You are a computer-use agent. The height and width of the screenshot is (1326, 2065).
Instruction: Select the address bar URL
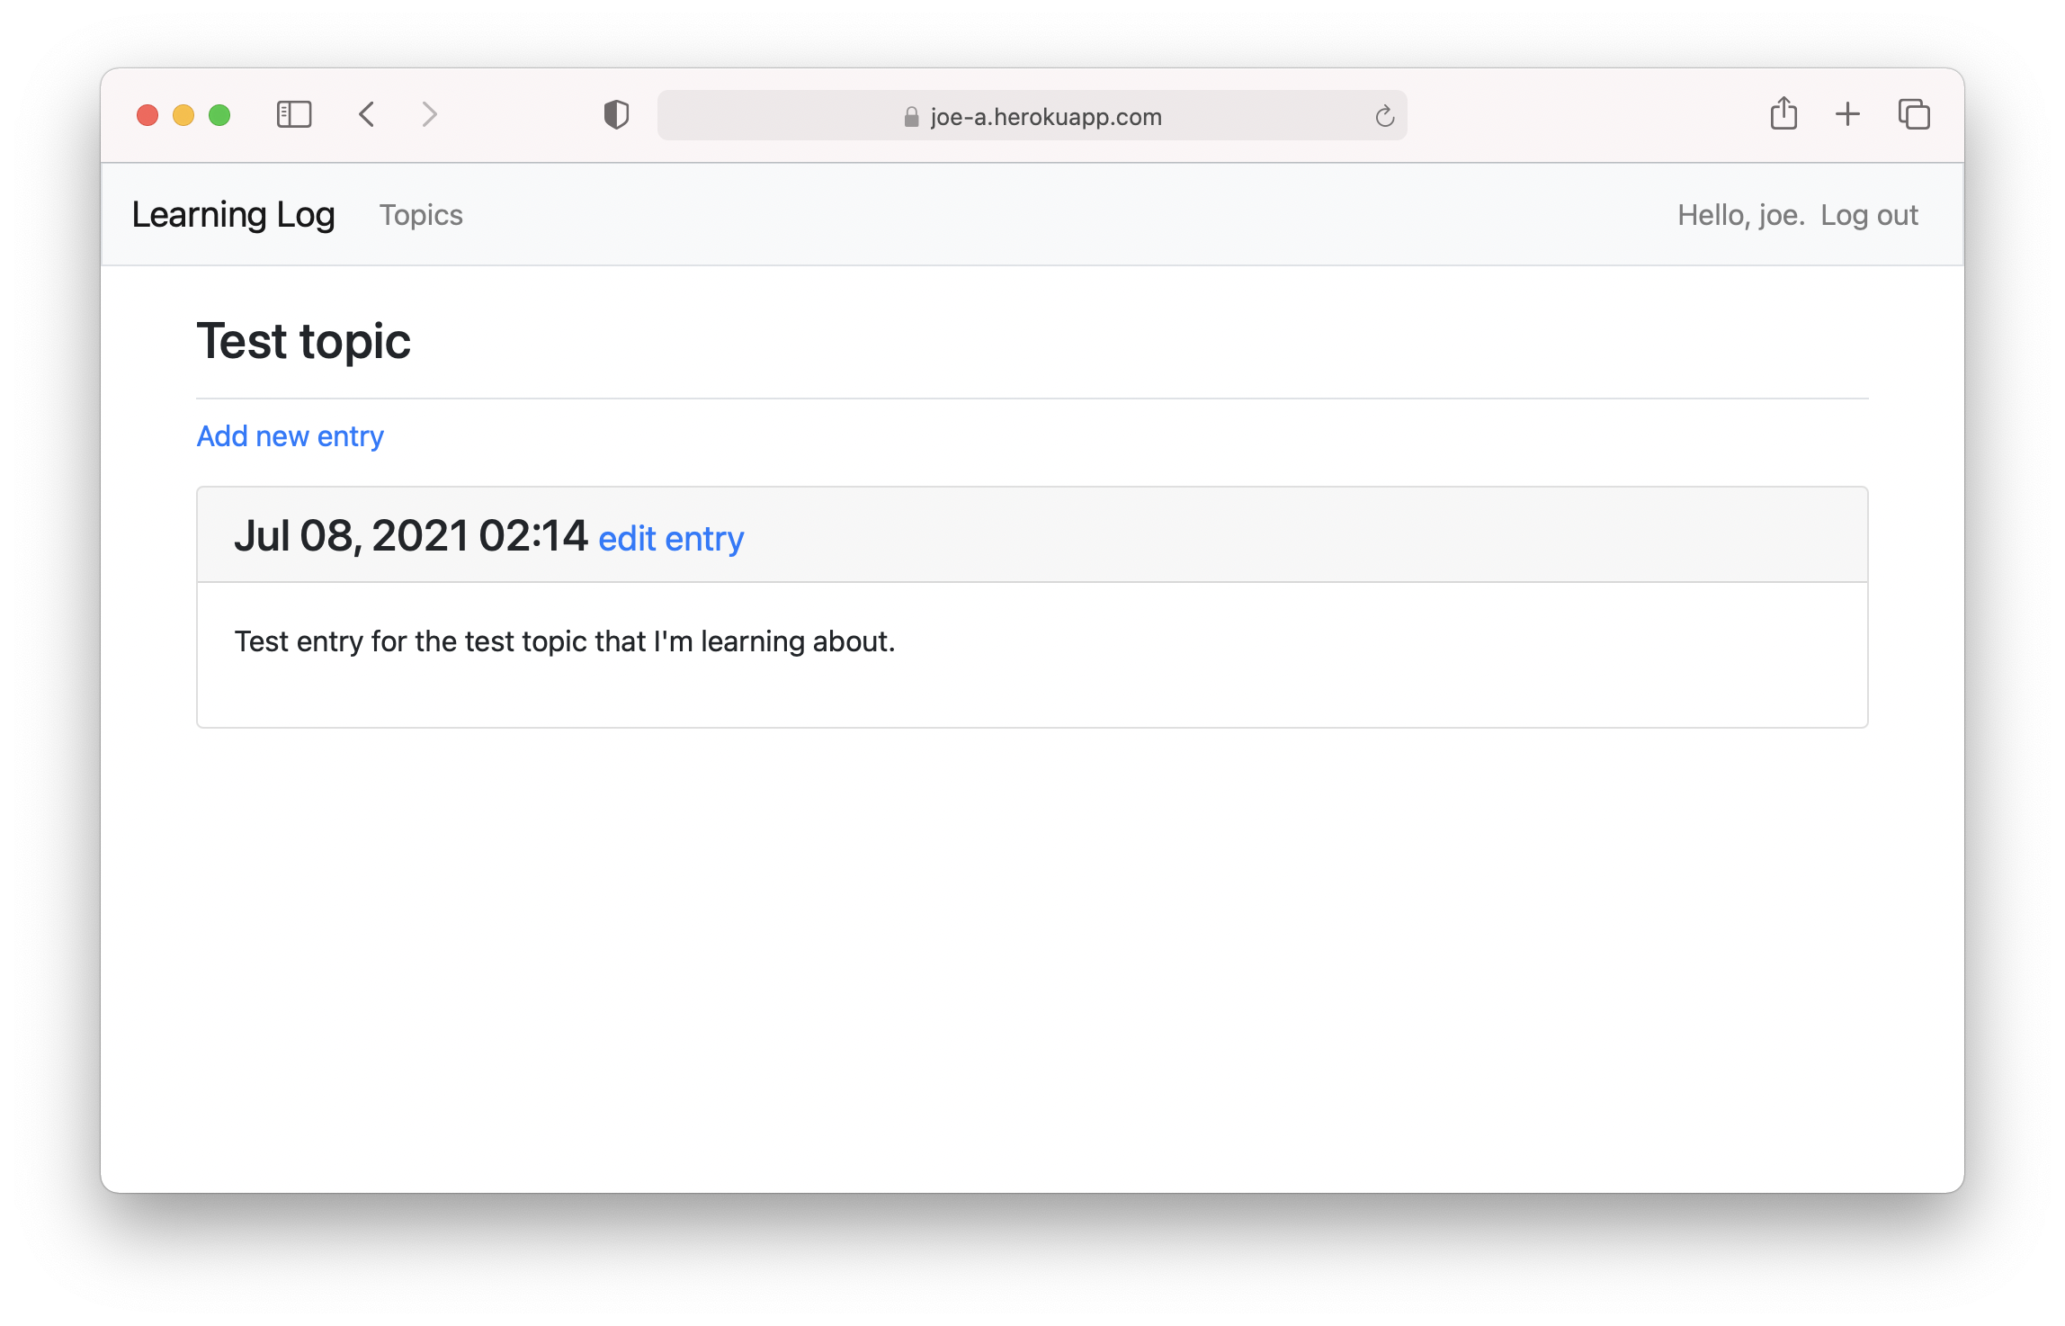[1046, 116]
